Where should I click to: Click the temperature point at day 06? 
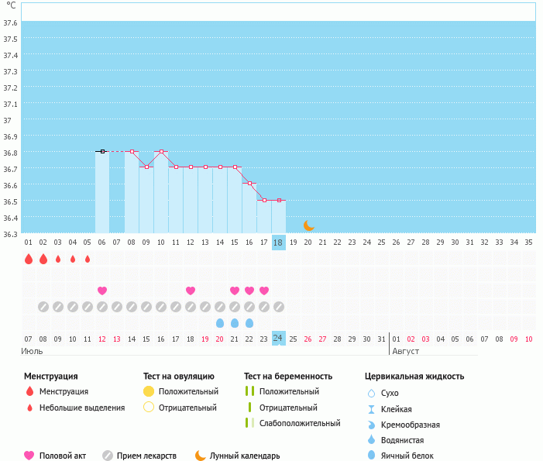[102, 152]
